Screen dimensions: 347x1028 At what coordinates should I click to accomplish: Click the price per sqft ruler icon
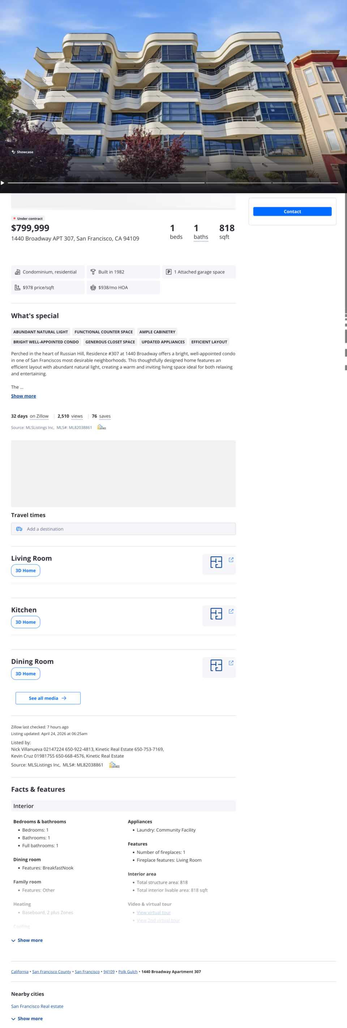point(18,287)
